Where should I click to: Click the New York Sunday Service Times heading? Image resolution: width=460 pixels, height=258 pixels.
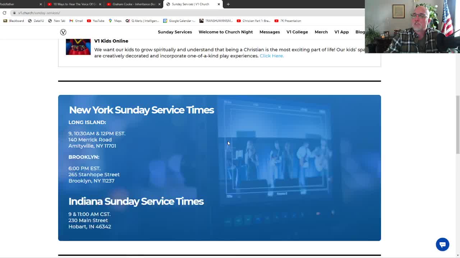(x=141, y=110)
